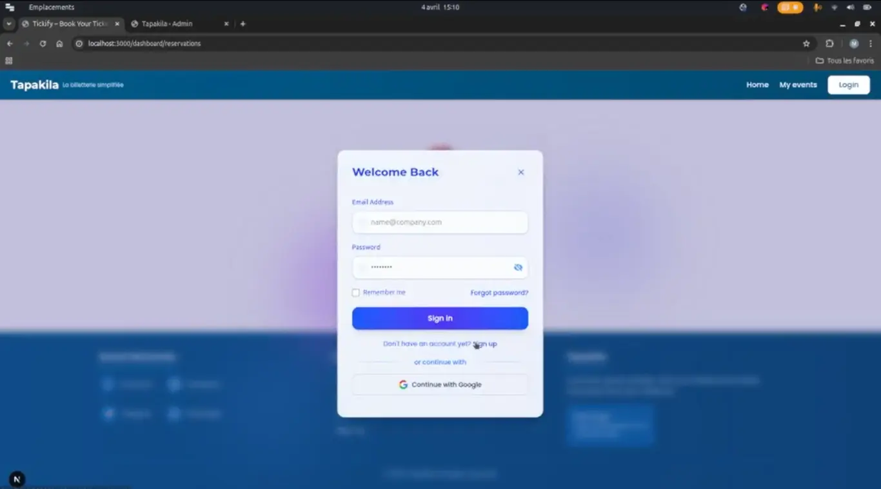Switch to the Tickify browser tab

click(70, 24)
